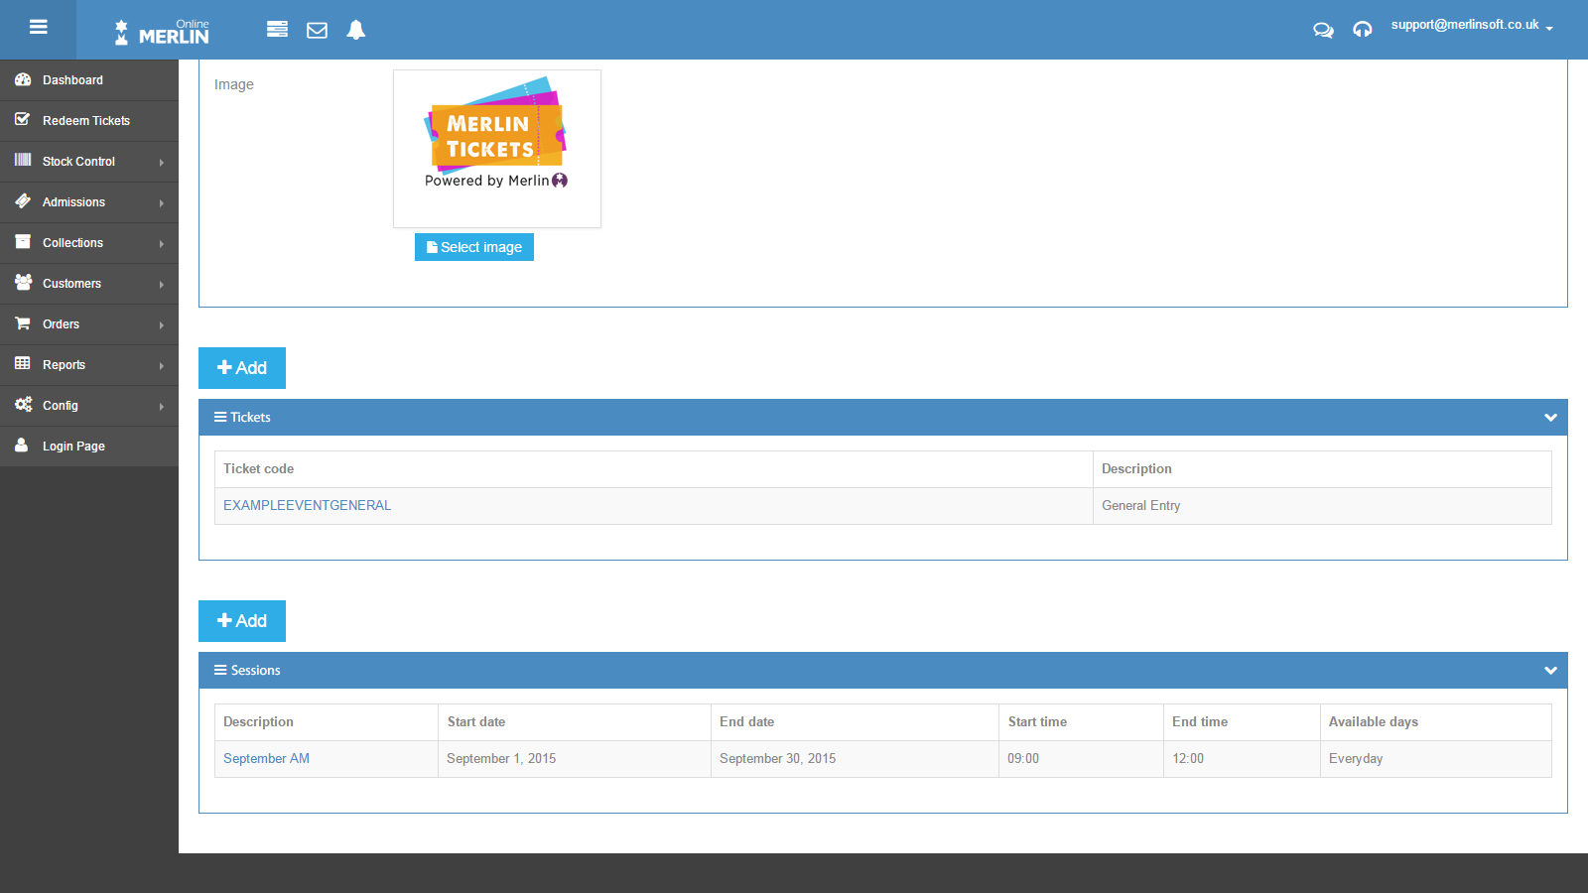Click the Select image button
This screenshot has height=893, width=1588.
(x=474, y=247)
